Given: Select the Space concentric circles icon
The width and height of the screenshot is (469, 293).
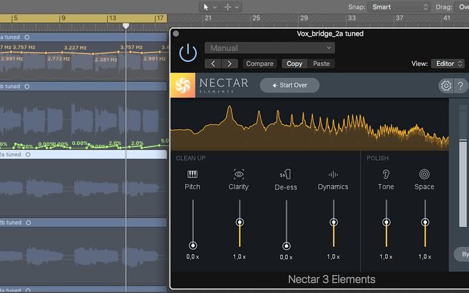Looking at the screenshot, I should point(424,174).
